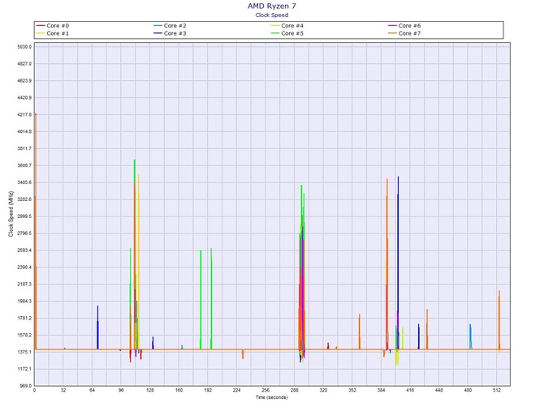
Task: Click the Core #0 legend entry
Action: point(53,26)
